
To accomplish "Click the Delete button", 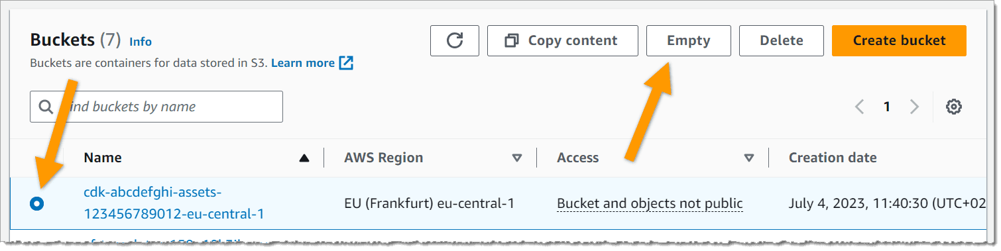I will pyautogui.click(x=782, y=40).
